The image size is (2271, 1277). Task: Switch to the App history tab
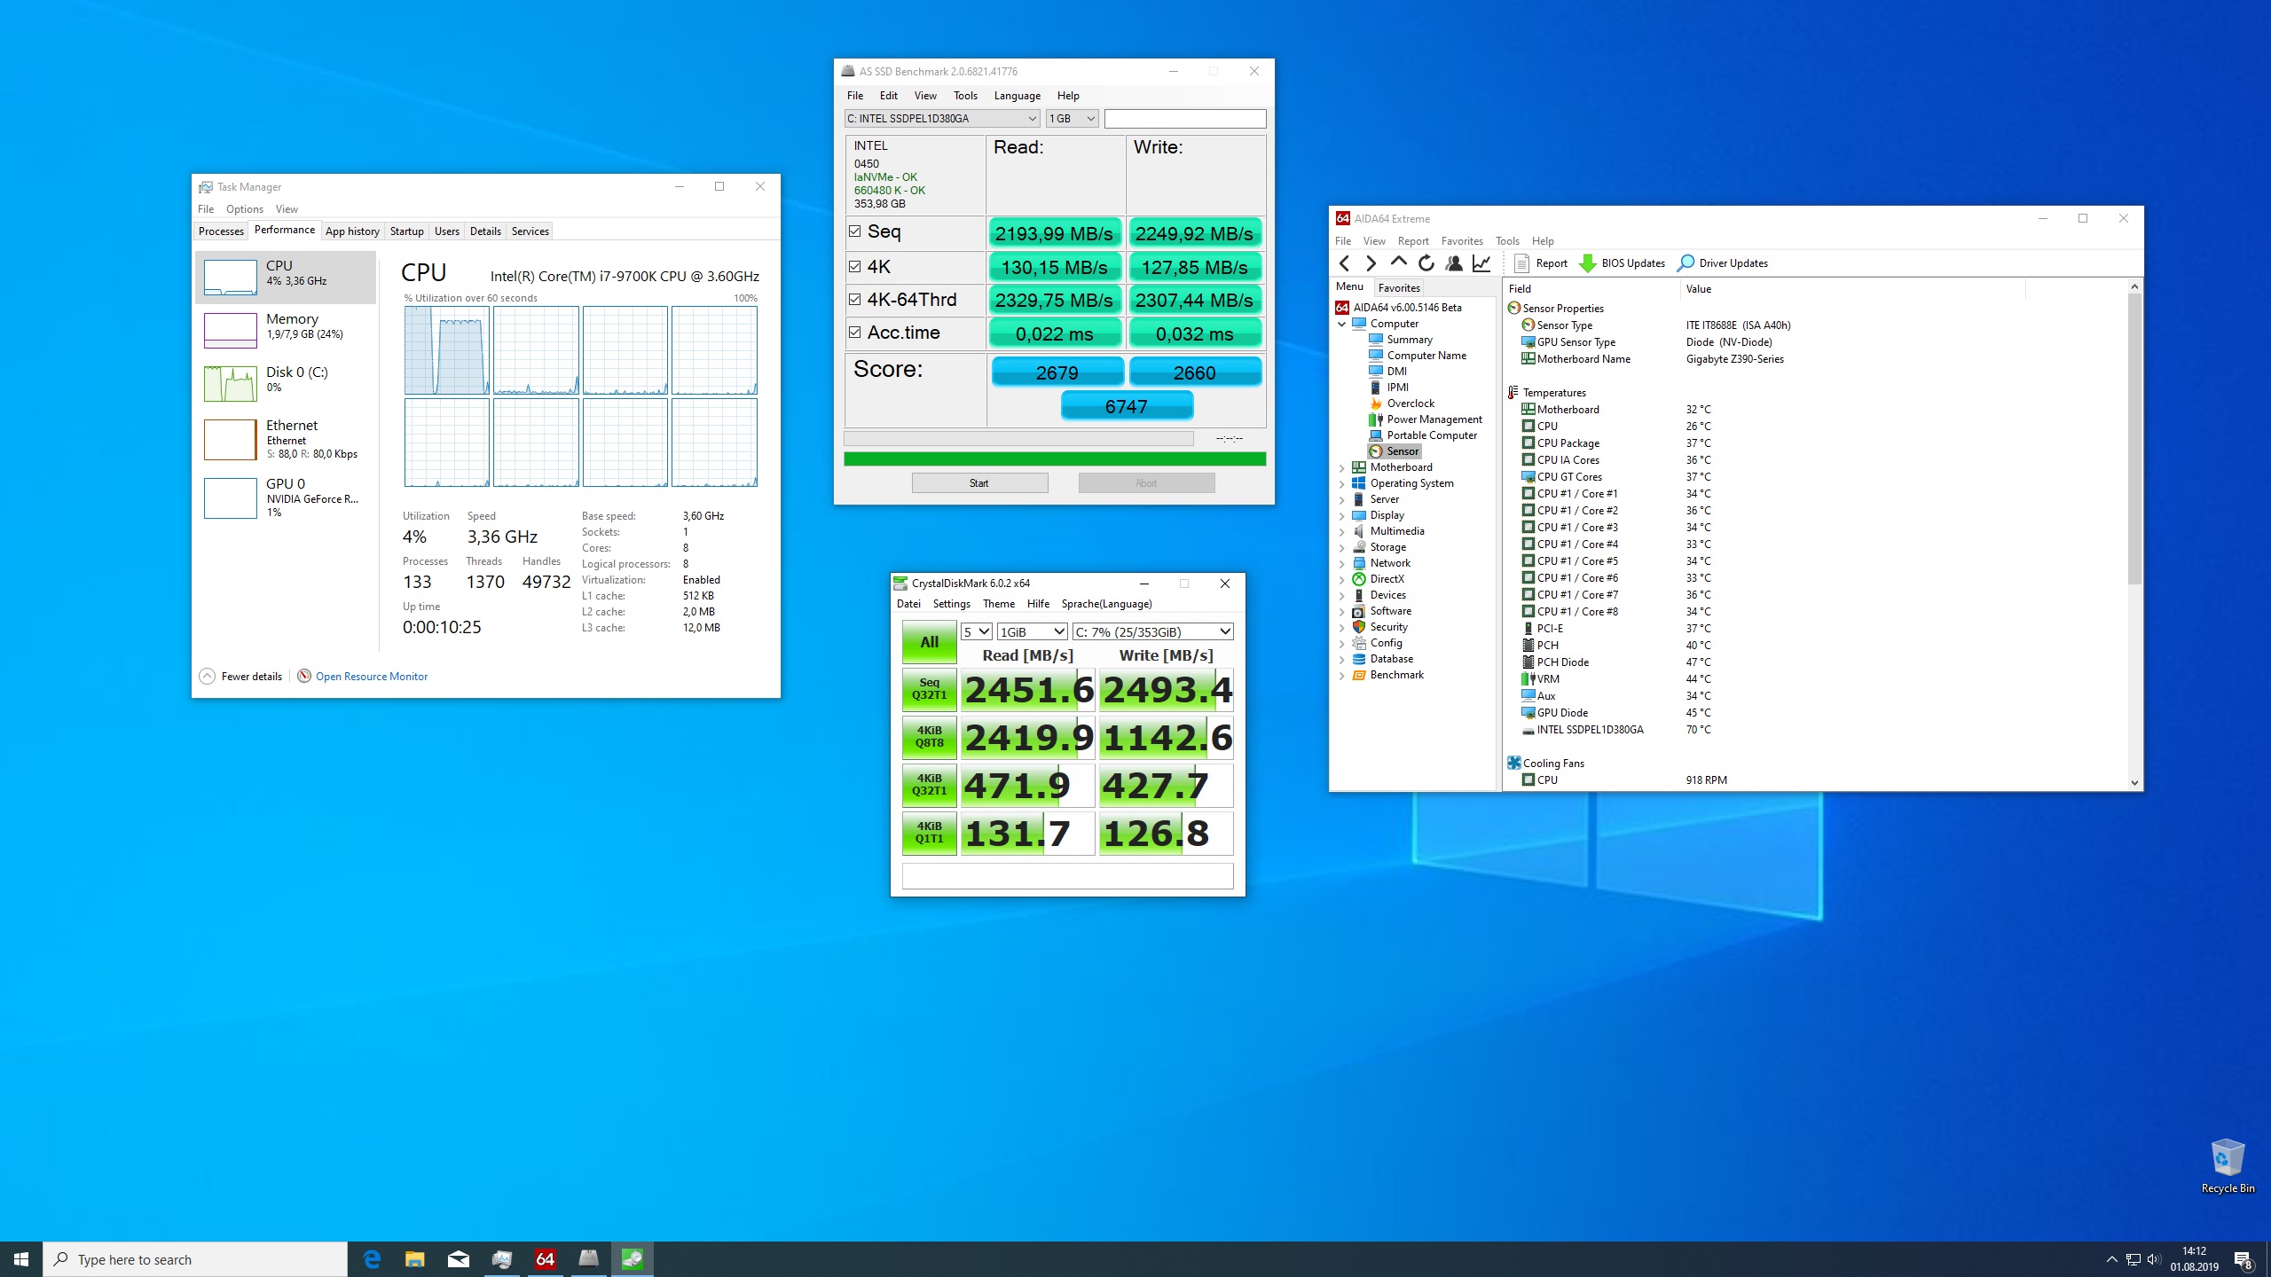point(352,231)
